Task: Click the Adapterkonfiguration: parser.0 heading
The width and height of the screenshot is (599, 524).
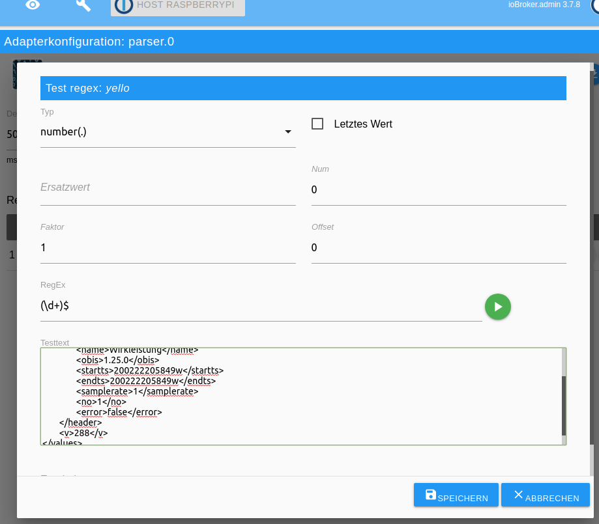Action: (89, 41)
